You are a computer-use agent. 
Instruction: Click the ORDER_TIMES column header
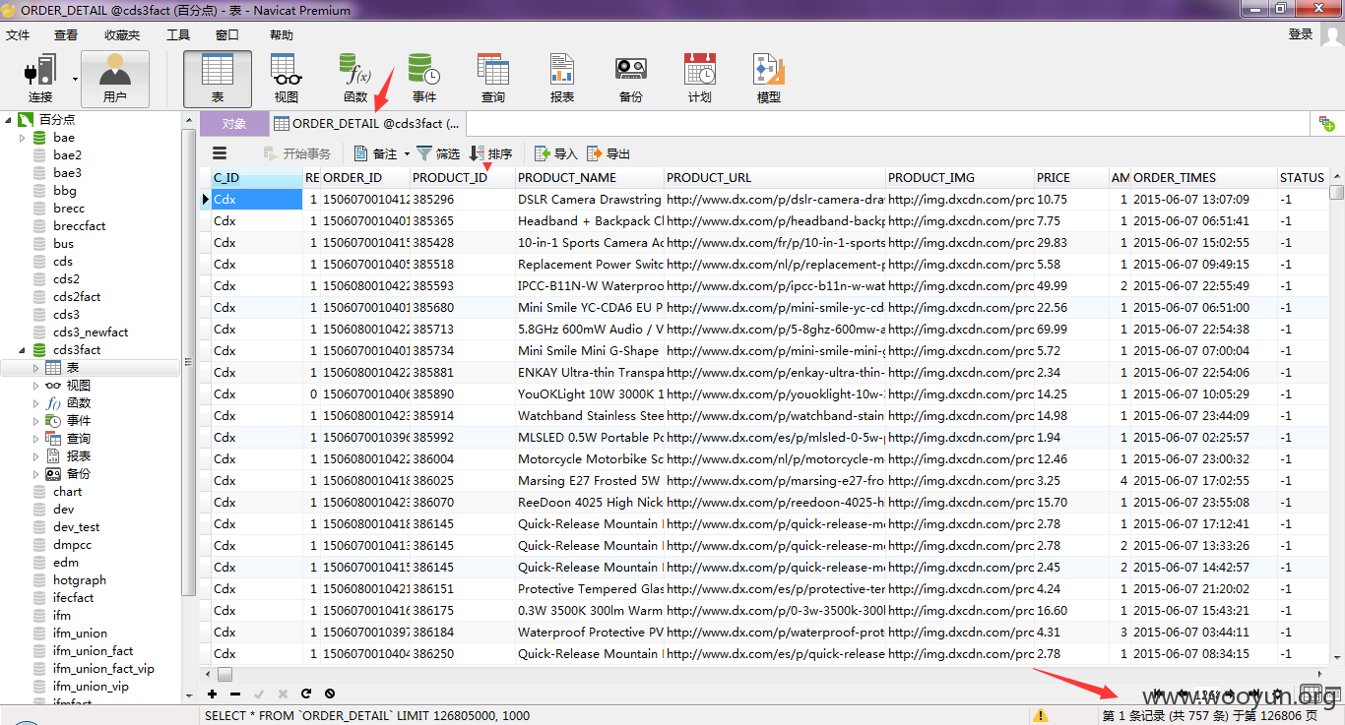(1203, 178)
